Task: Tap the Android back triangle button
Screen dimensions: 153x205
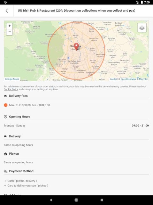Action: click(51, 200)
